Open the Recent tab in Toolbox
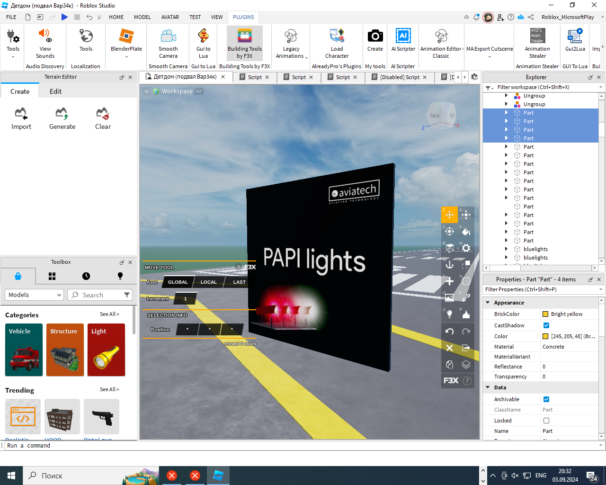This screenshot has height=485, width=606. 86,276
